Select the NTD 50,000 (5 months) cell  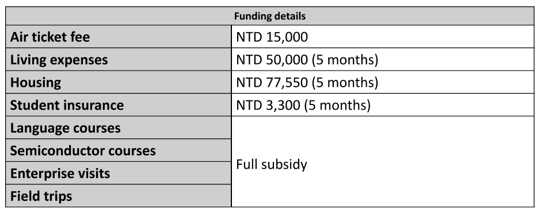[x=383, y=60]
